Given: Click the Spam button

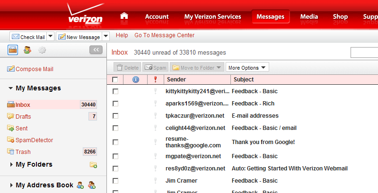Looking at the screenshot, I should tap(155, 68).
